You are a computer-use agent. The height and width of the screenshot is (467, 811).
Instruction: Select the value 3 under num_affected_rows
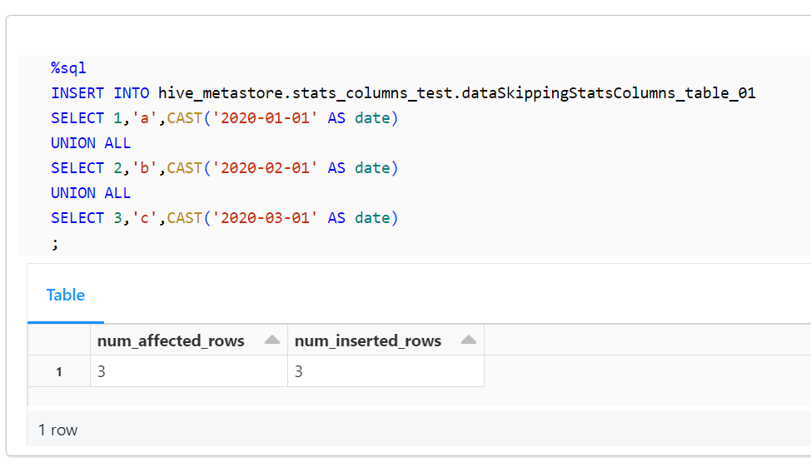(x=102, y=371)
